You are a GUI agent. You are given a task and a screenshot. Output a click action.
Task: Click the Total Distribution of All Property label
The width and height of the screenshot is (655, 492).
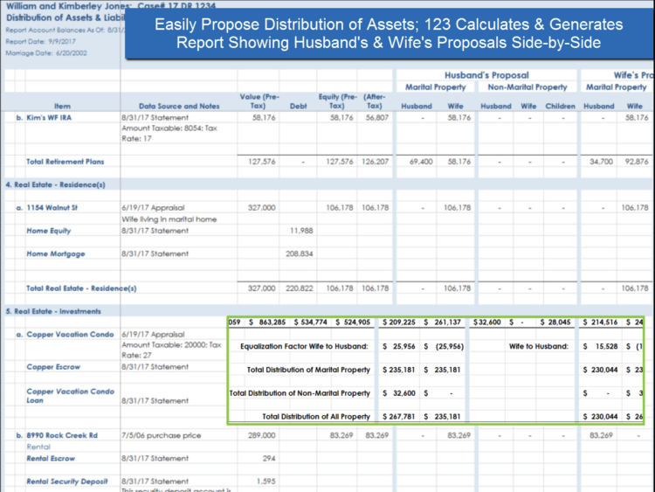pyautogui.click(x=316, y=415)
